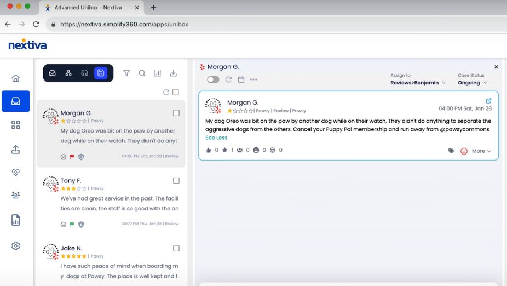Refresh the conversation list
This screenshot has width=507, height=286.
pos(166,92)
